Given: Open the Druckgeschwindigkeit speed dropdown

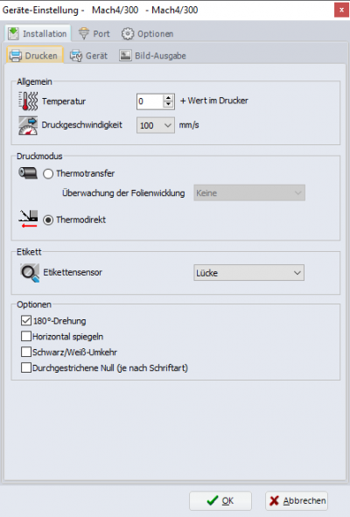Looking at the screenshot, I should 156,125.
